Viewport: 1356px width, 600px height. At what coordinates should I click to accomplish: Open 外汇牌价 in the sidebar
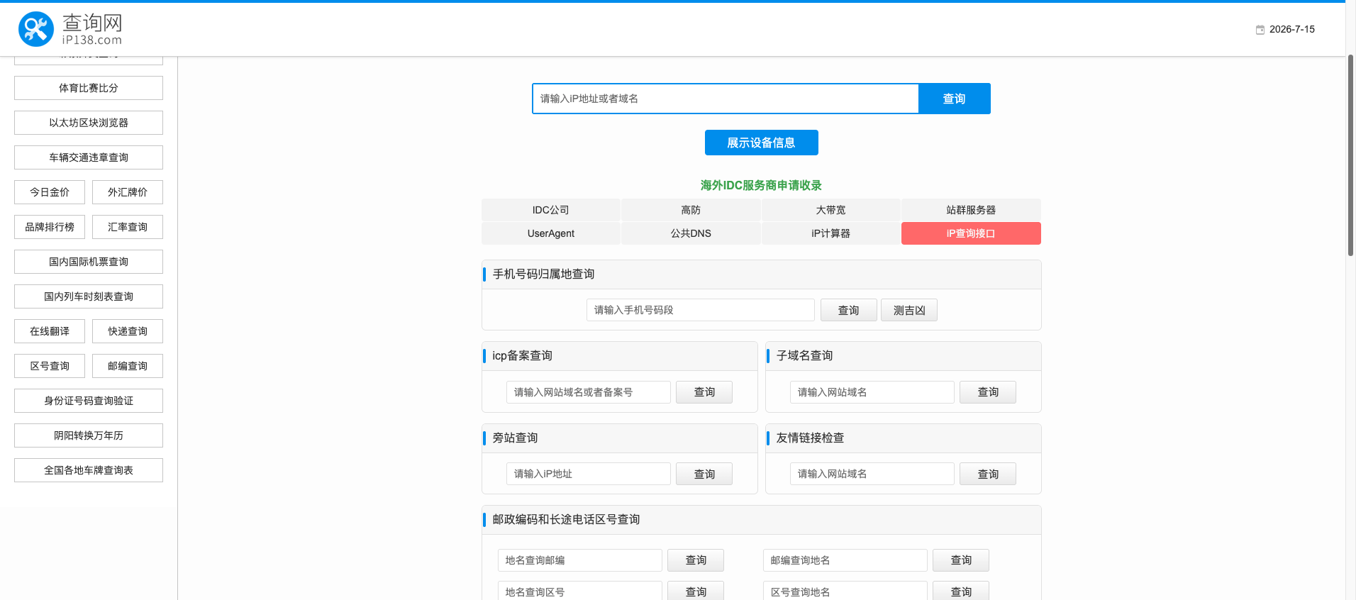pyautogui.click(x=128, y=192)
